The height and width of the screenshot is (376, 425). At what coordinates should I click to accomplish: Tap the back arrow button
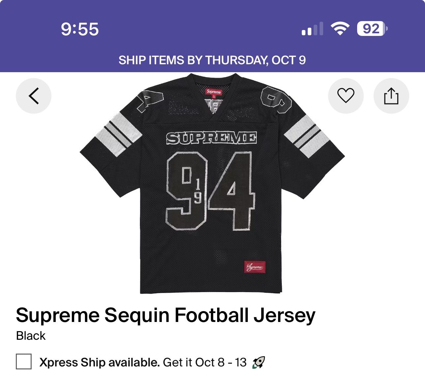click(x=34, y=96)
